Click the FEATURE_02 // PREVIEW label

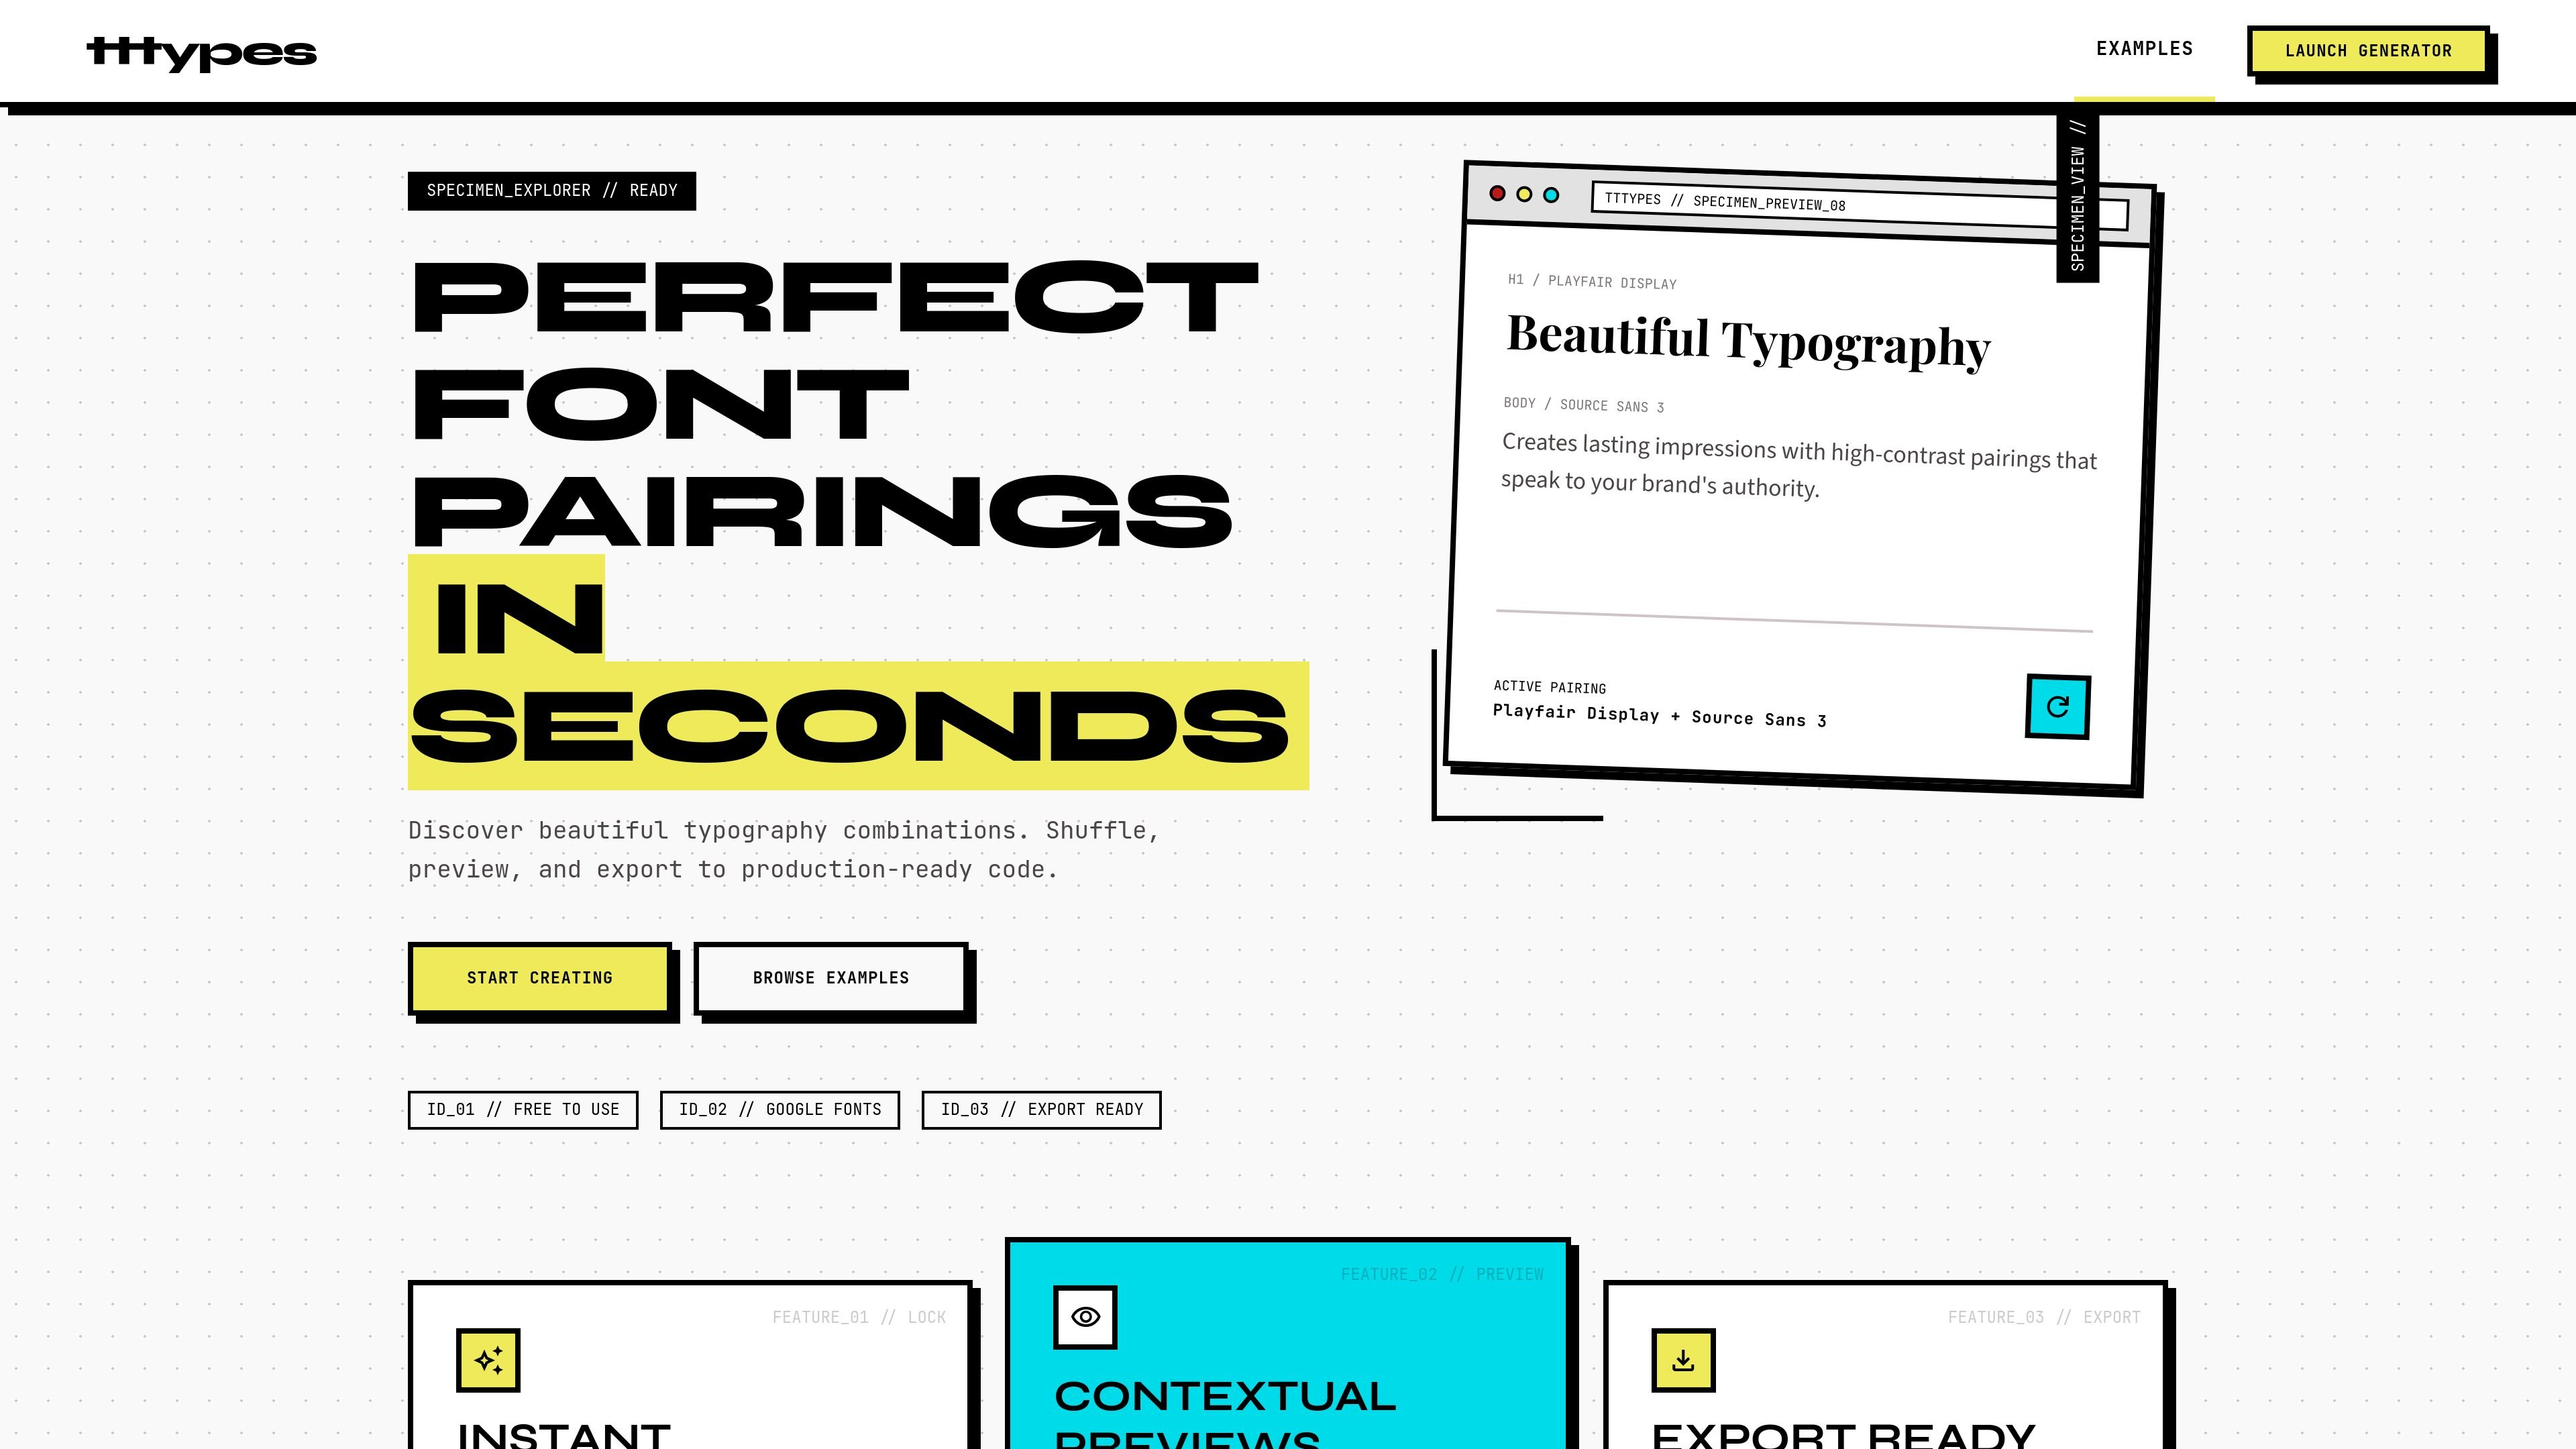click(1442, 1274)
